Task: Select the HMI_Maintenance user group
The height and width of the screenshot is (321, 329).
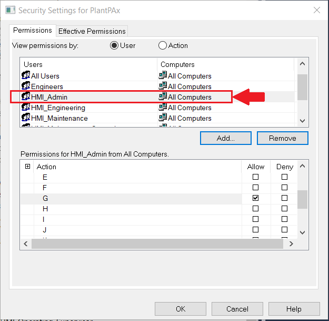Action: tap(158, 118)
